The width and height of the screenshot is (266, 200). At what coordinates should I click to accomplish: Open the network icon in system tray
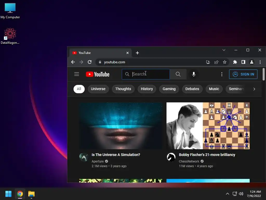click(x=235, y=194)
